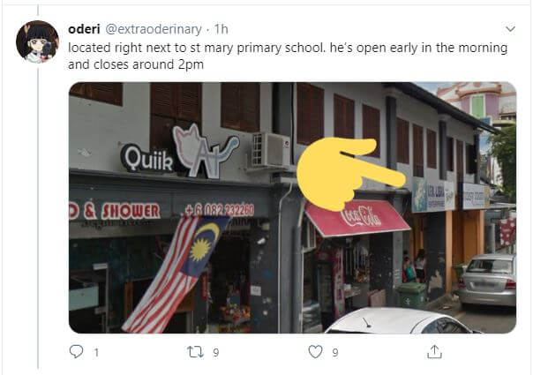Click the Malaysian flag in the photo
This screenshot has height=375, width=533.
pos(176,273)
